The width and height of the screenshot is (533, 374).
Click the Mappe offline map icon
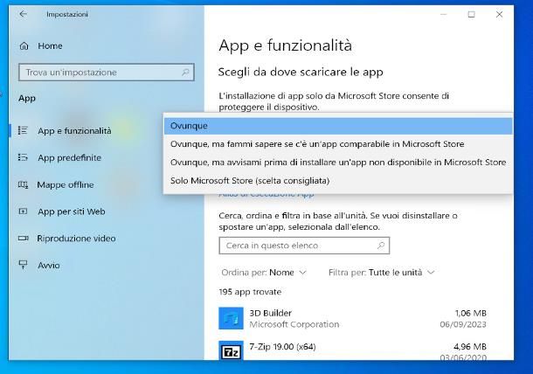[23, 184]
